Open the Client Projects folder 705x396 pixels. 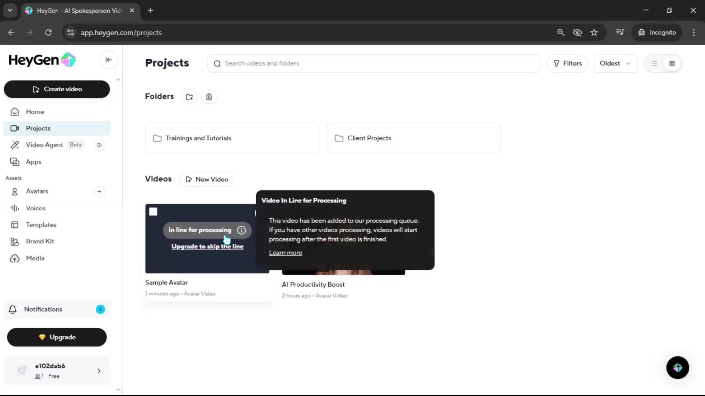click(413, 138)
